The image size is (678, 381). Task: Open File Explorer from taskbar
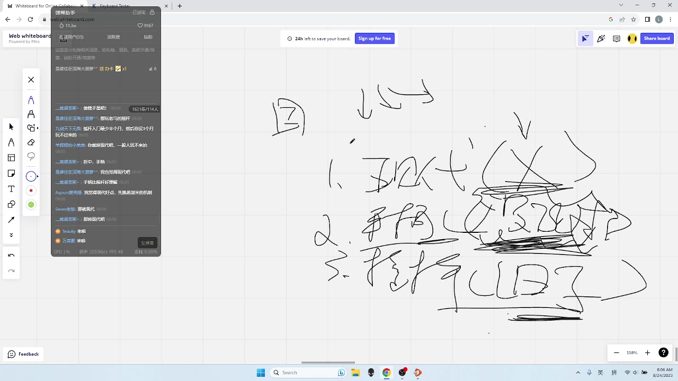(x=355, y=373)
